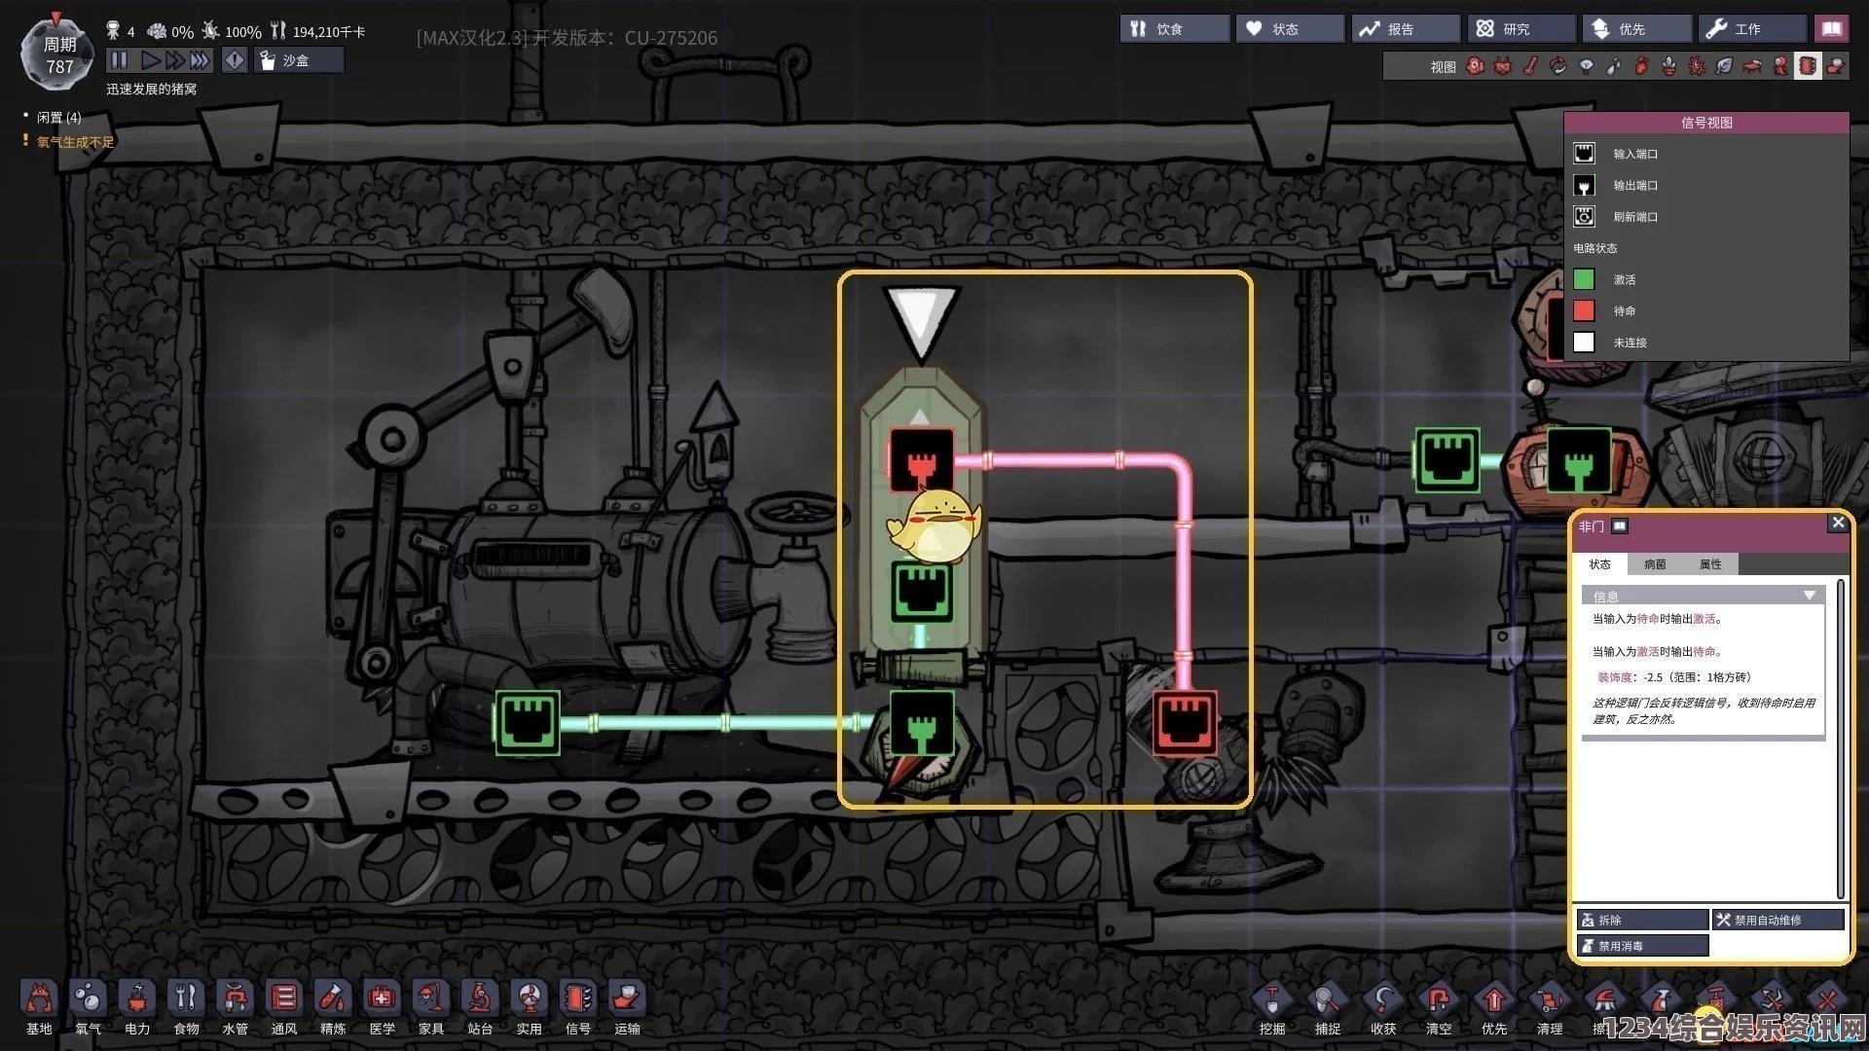This screenshot has width=1869, height=1051.
Task: Expand the Idle (闲置 (4)) notification
Action: (58, 117)
